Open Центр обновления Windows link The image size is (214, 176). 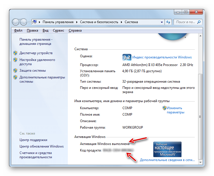pos(42,146)
